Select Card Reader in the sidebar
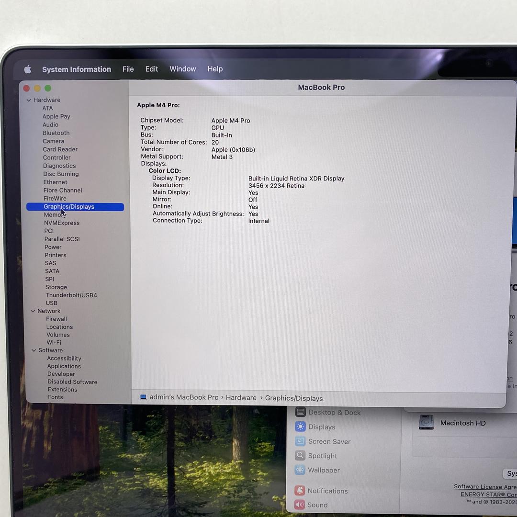Screen dimensions: 517x517 click(x=60, y=149)
